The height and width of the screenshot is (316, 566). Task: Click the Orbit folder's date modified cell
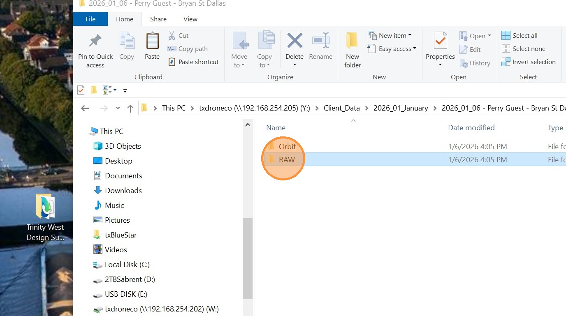point(477,147)
